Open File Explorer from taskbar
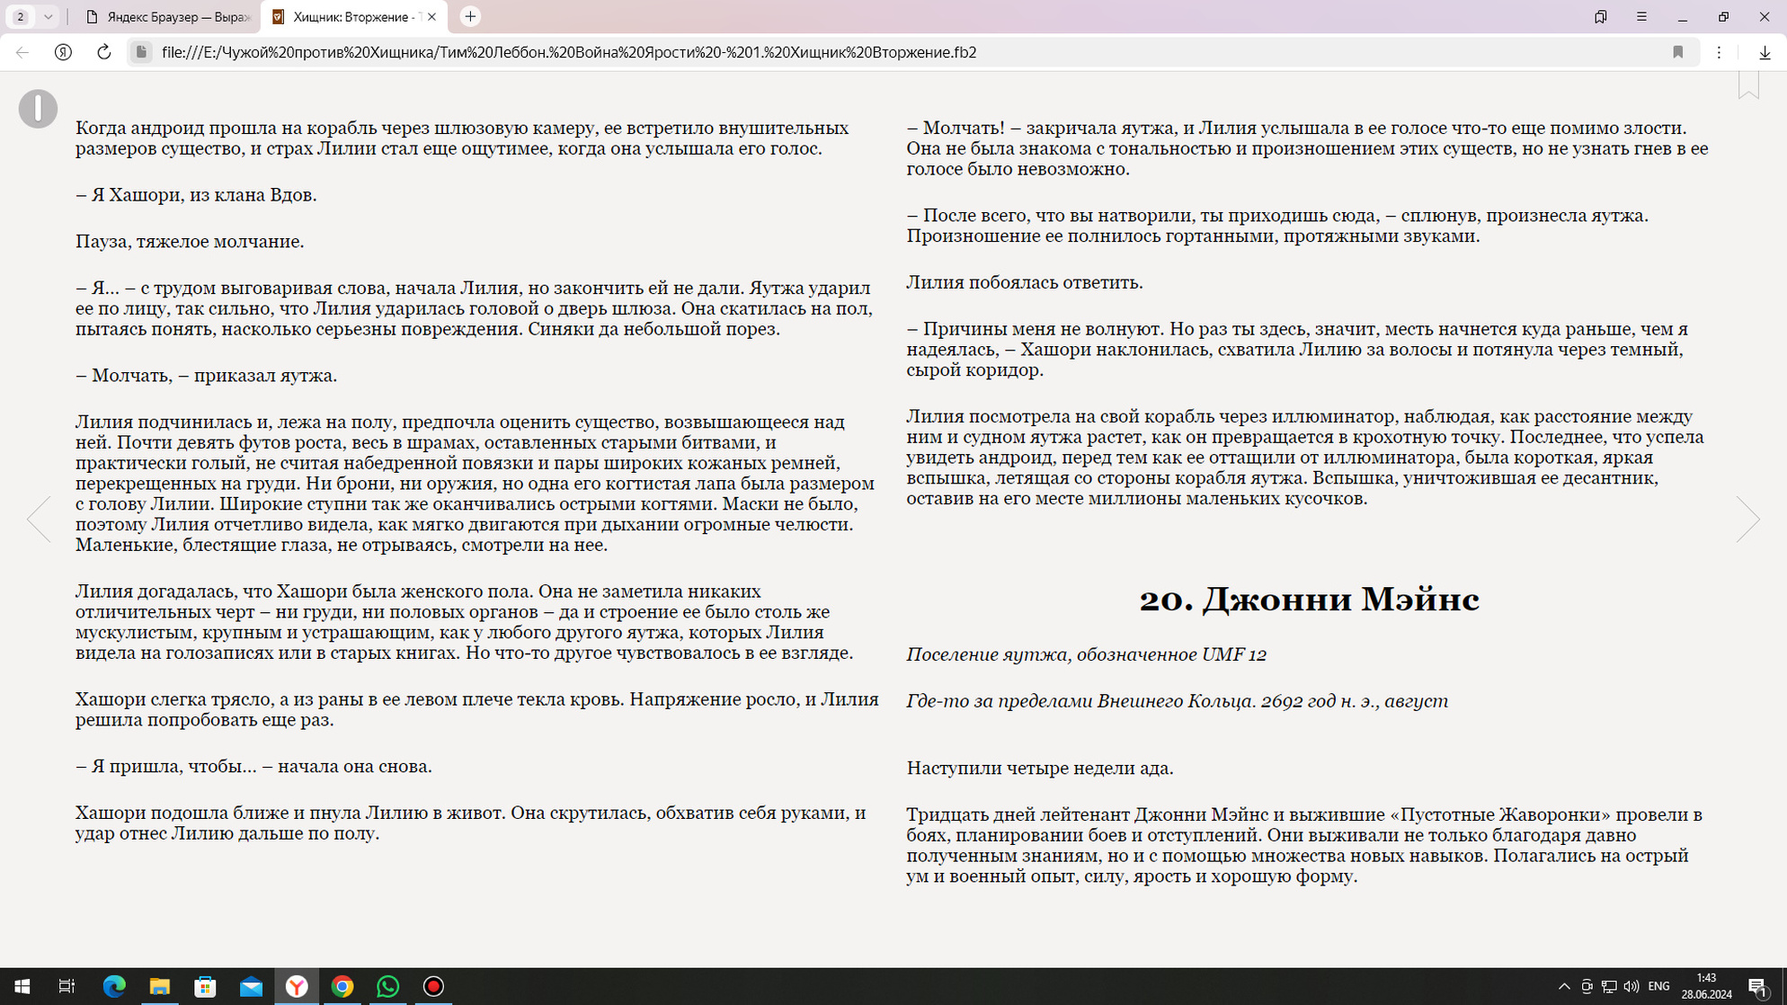Image resolution: width=1787 pixels, height=1005 pixels. [160, 986]
